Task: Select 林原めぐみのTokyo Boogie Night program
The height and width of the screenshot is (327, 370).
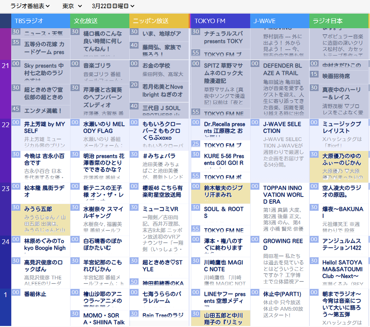Action: click(x=45, y=244)
